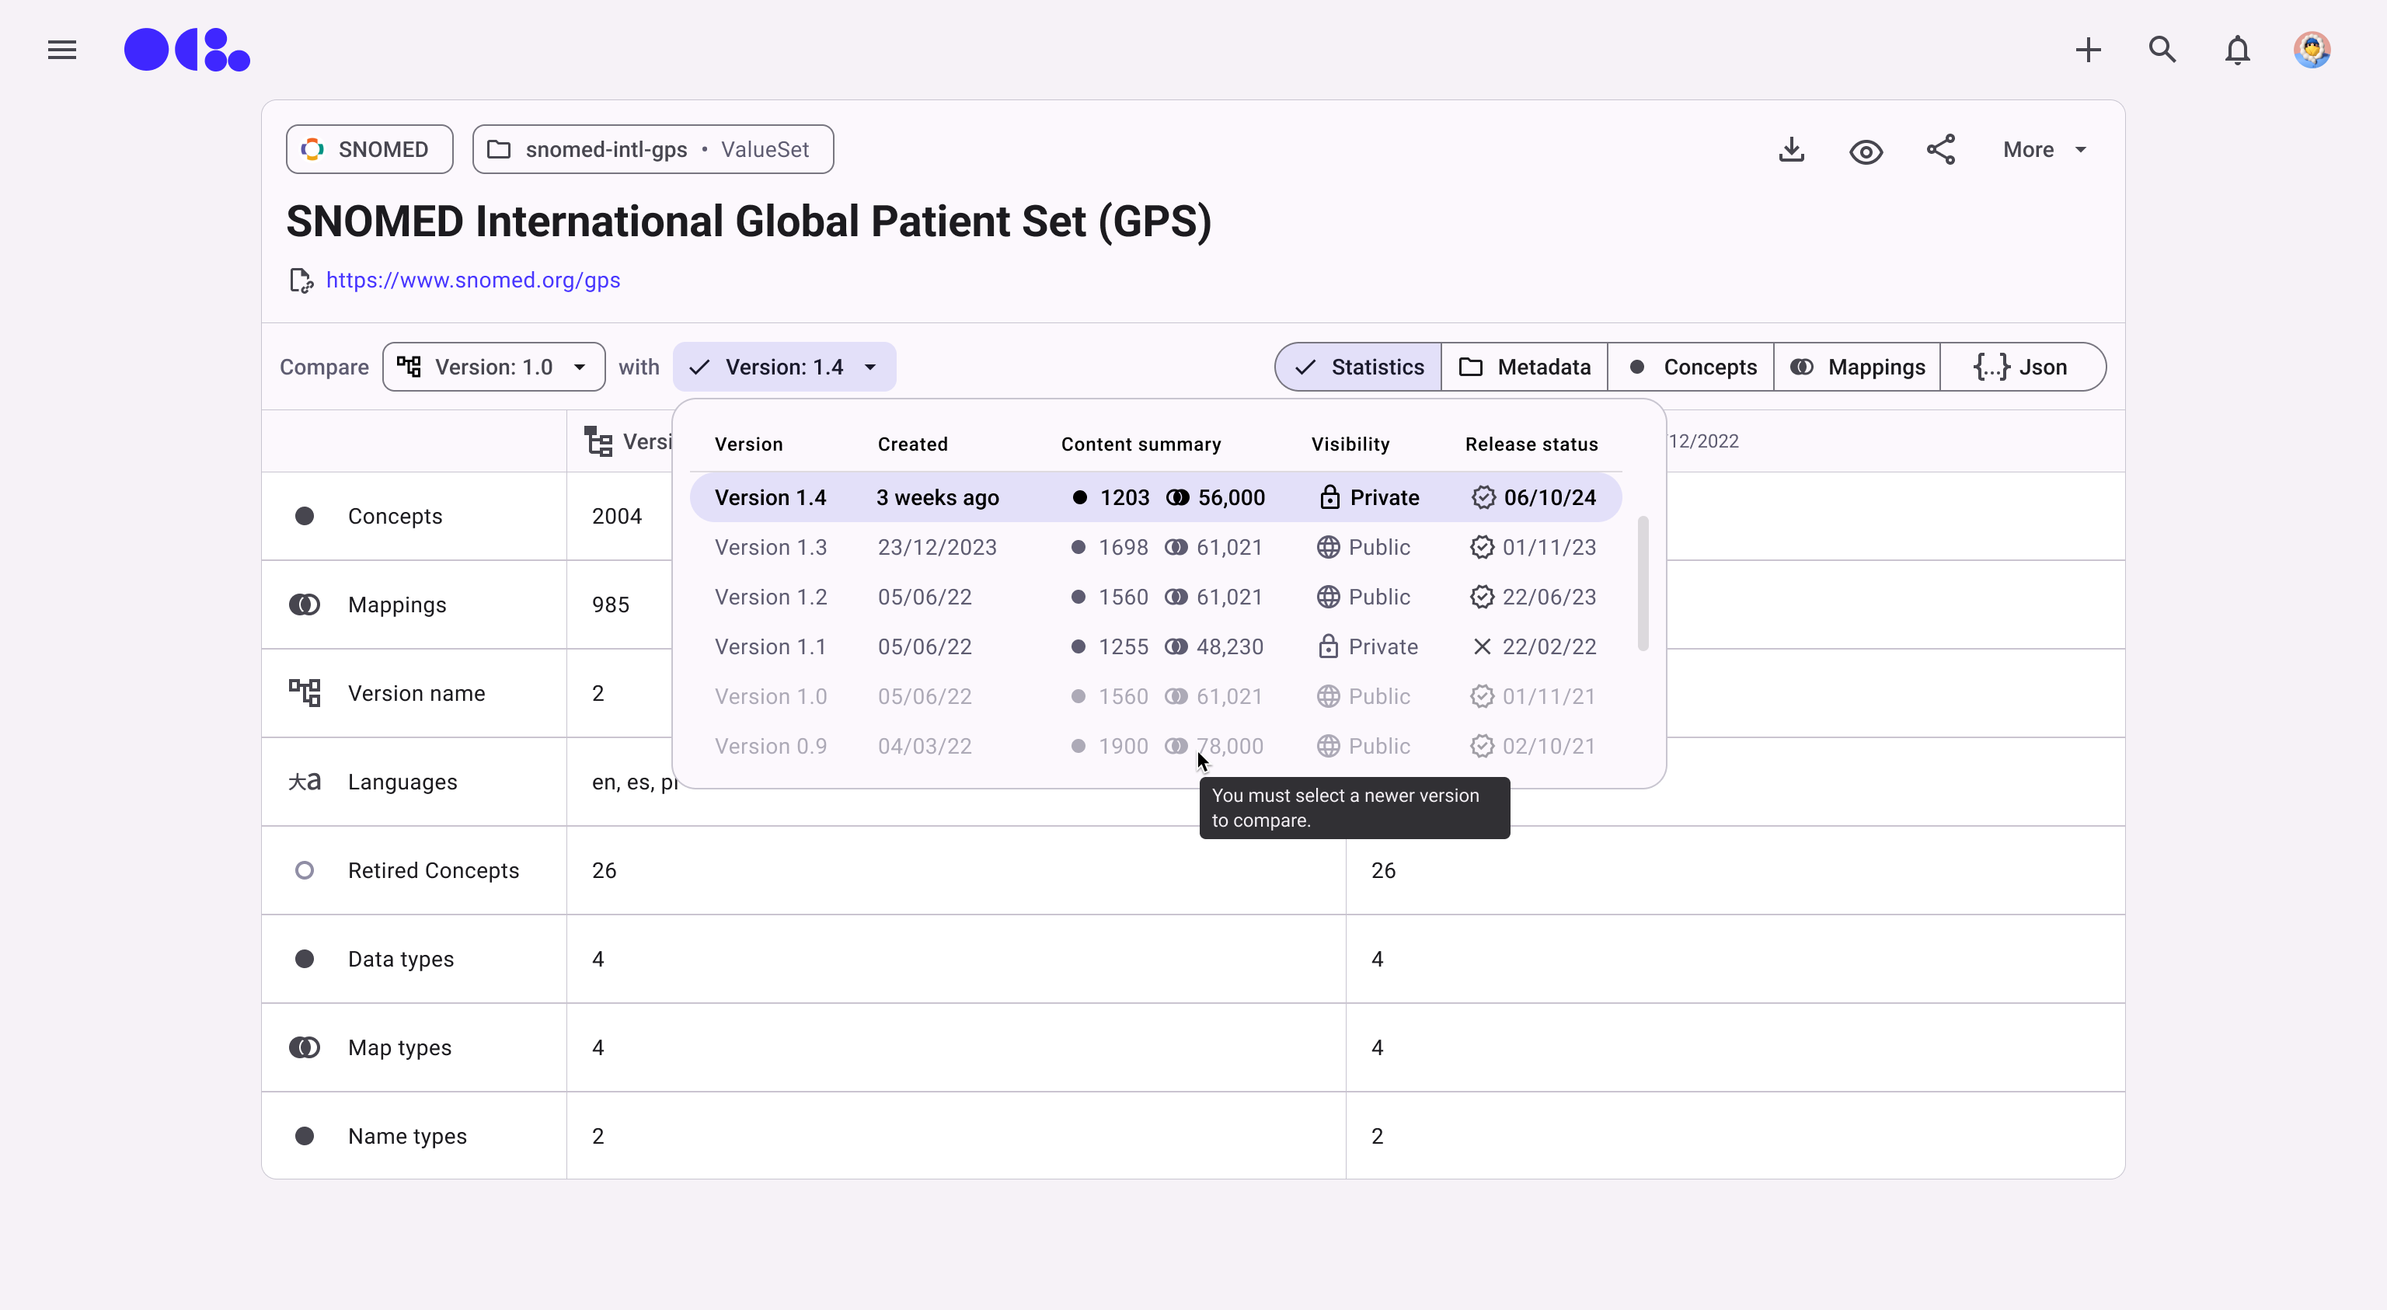Click the version list scrollbar
This screenshot has width=2387, height=1310.
click(1643, 584)
